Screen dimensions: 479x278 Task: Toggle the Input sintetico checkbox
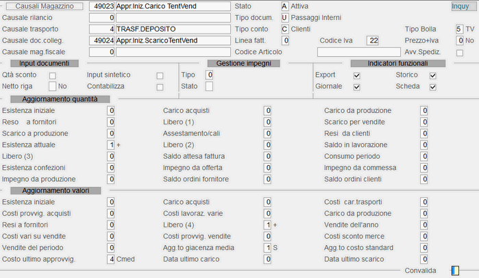160,76
